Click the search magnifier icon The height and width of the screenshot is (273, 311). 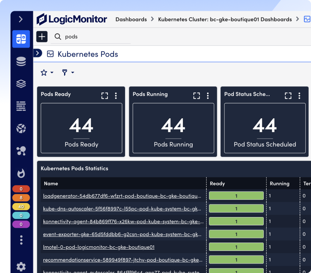(x=58, y=37)
